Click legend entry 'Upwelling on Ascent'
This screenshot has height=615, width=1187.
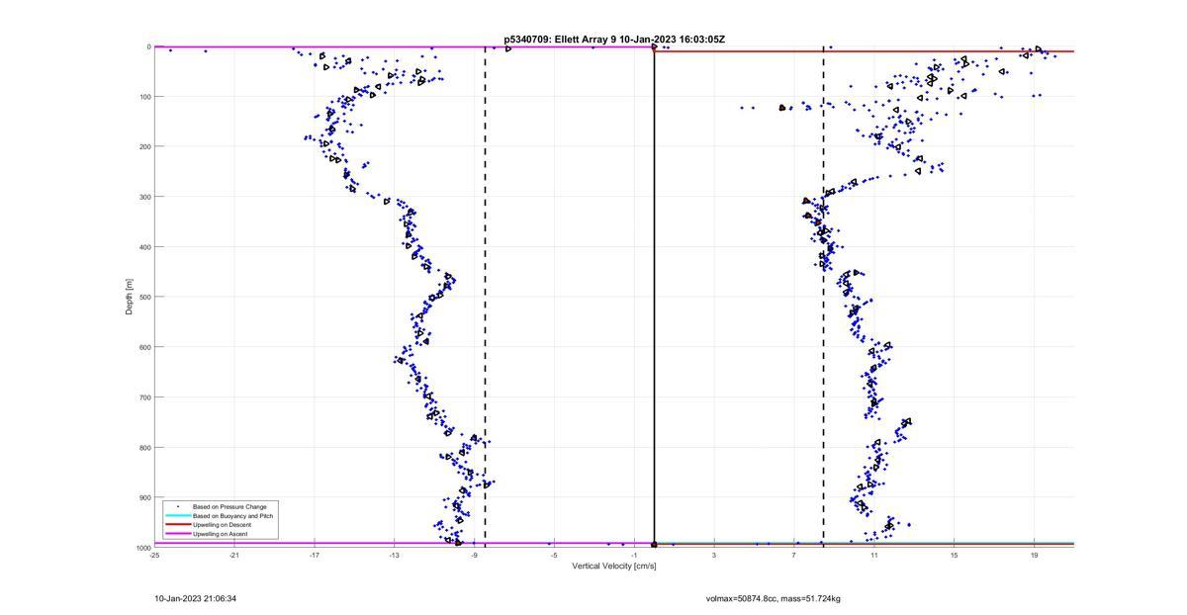click(x=221, y=534)
